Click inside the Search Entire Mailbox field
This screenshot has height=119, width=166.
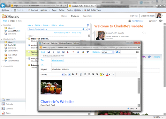[x=55, y=29]
